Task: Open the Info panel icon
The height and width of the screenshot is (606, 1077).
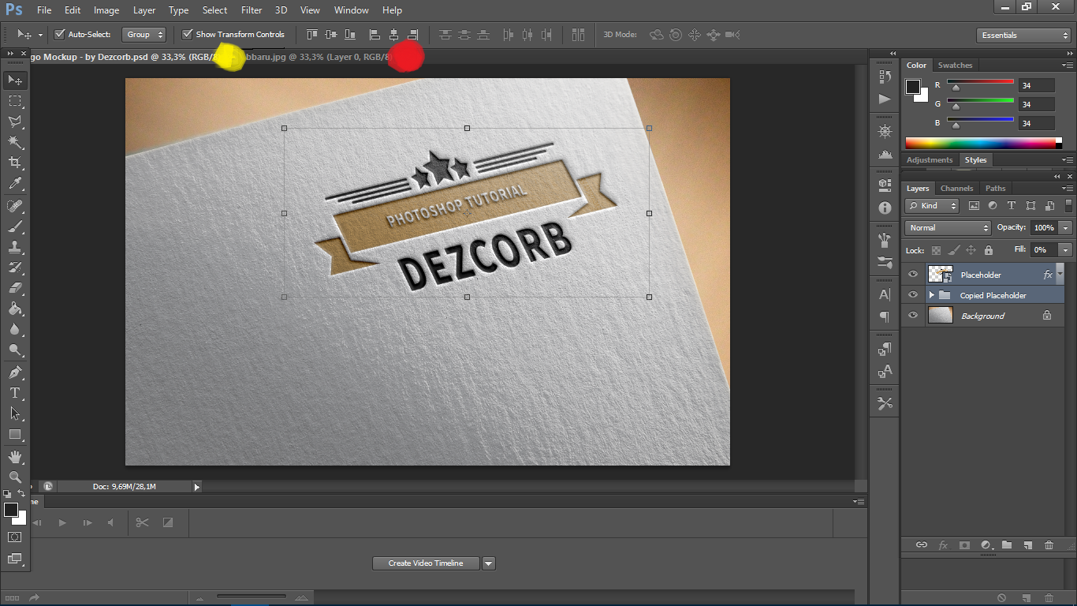Action: (885, 208)
